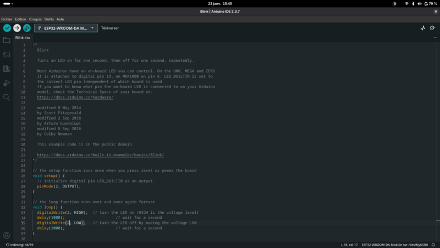Viewport: 440px width, 248px height.
Task: Click on "digitalWrite(2, HIGH);" code
Action: (62, 213)
